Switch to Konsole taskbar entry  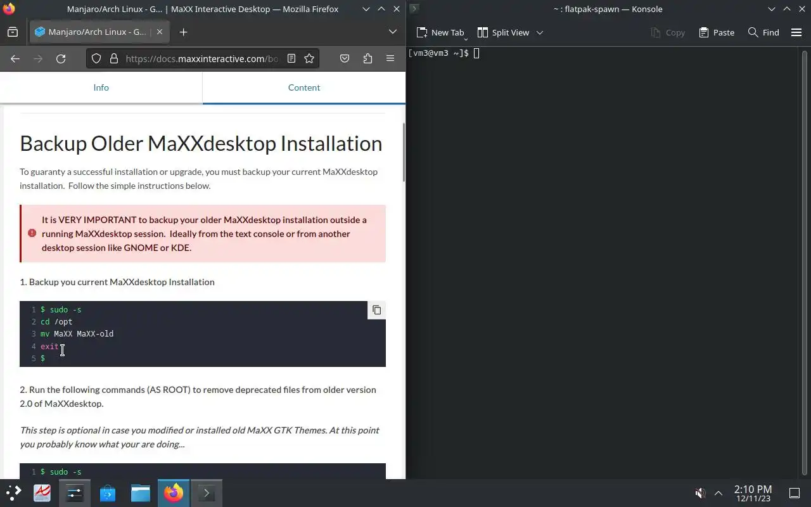tap(207, 493)
